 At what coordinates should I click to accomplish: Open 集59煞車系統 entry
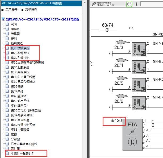tap(20, 101)
